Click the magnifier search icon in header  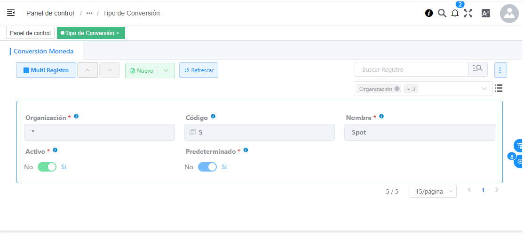(442, 13)
